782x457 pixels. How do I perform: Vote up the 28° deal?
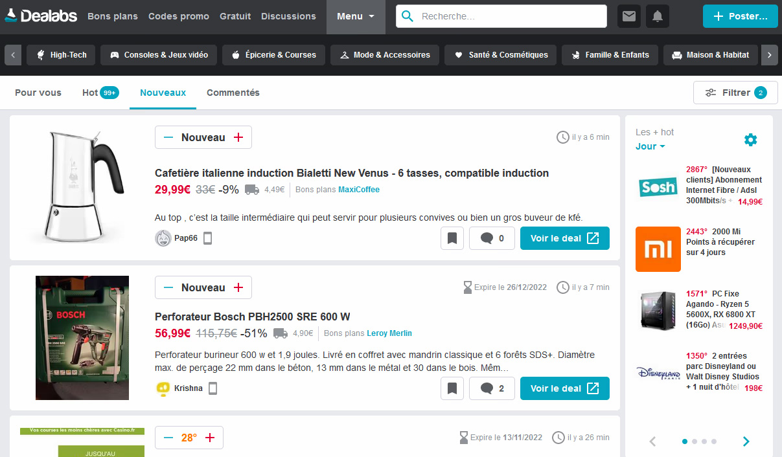(210, 438)
